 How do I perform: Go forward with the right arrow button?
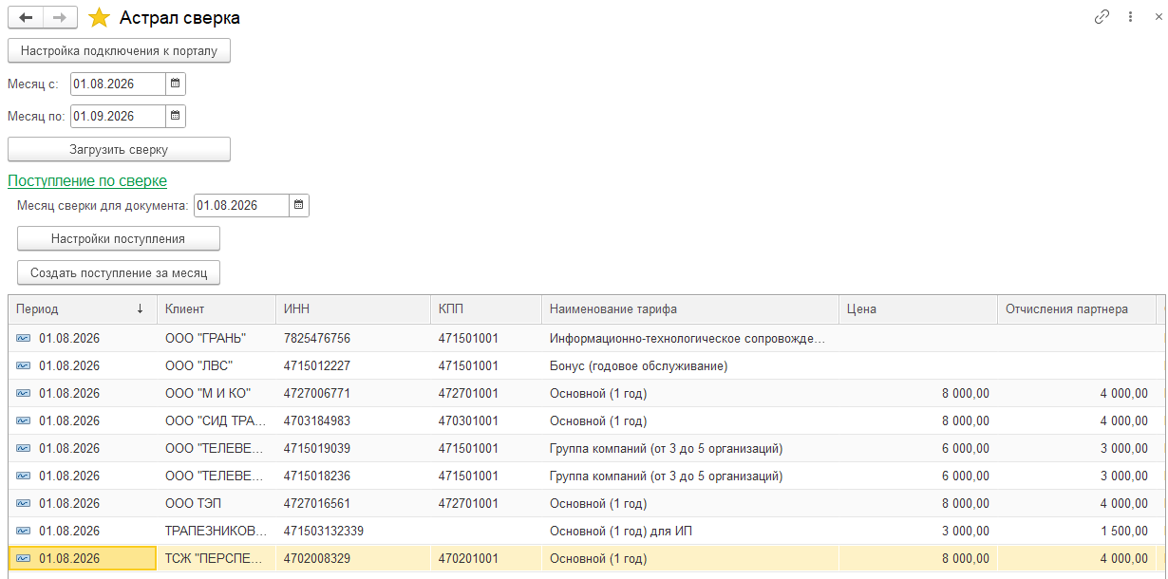coord(60,17)
